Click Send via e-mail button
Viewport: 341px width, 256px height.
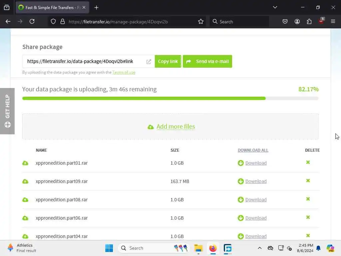(207, 61)
